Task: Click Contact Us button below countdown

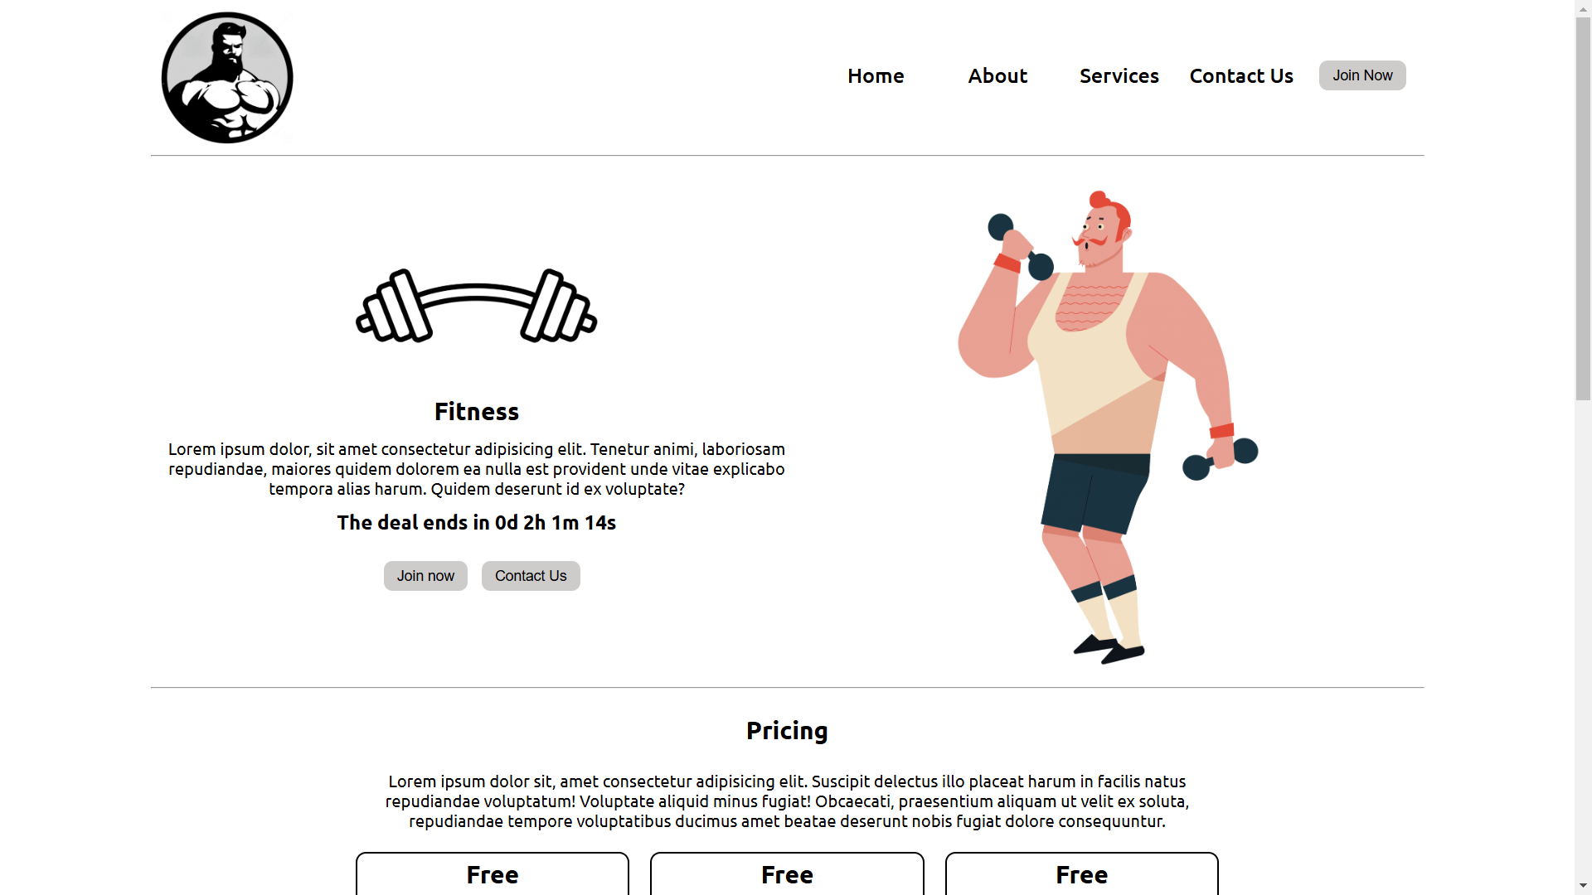Action: click(531, 576)
